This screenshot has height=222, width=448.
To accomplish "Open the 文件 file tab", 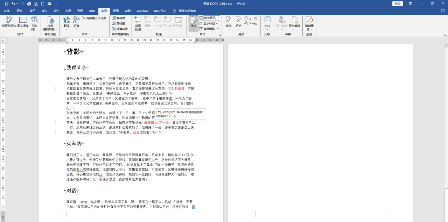I will [x=6, y=11].
